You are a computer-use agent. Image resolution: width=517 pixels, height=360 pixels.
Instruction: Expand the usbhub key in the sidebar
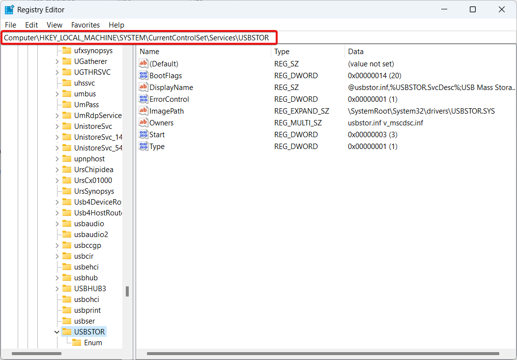(57, 277)
